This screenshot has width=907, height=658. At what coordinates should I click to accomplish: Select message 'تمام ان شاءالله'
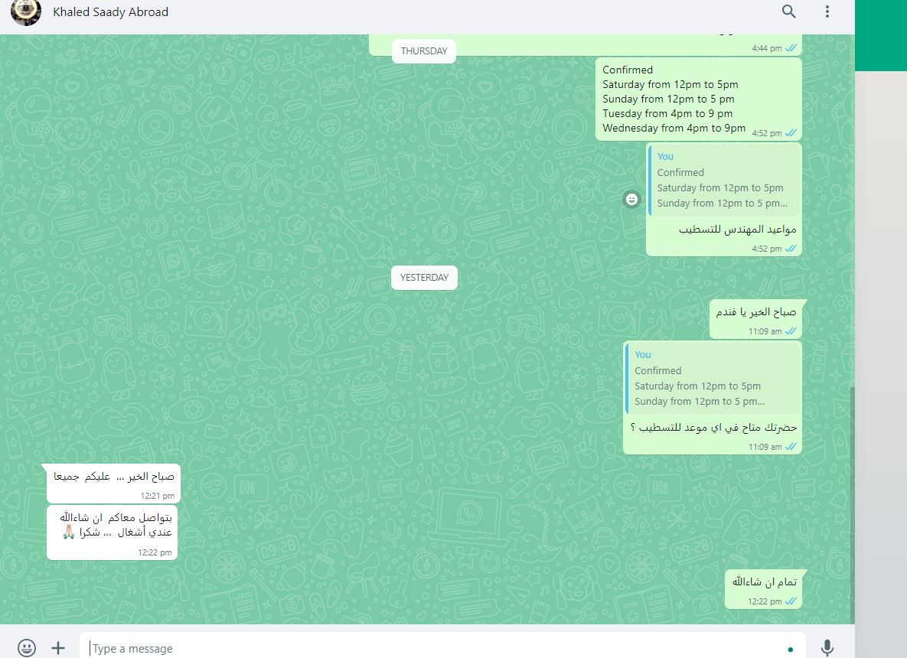click(x=764, y=589)
